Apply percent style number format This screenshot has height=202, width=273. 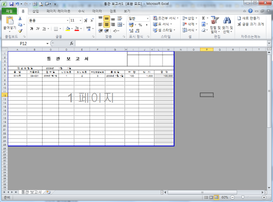click(140, 25)
